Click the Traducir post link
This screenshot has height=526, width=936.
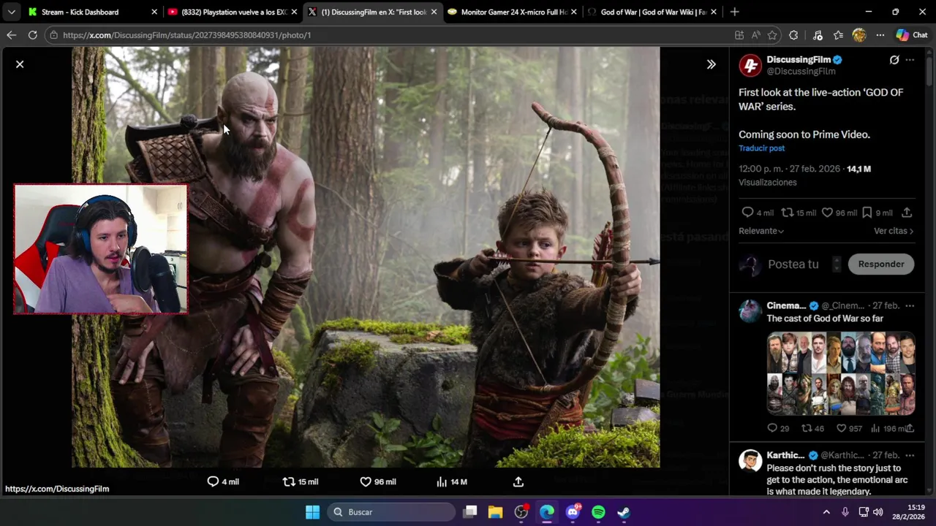(x=761, y=148)
